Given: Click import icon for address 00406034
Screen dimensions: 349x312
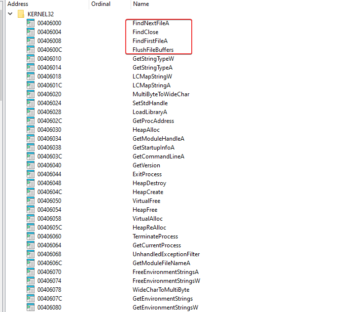Looking at the screenshot, I should click(31, 139).
